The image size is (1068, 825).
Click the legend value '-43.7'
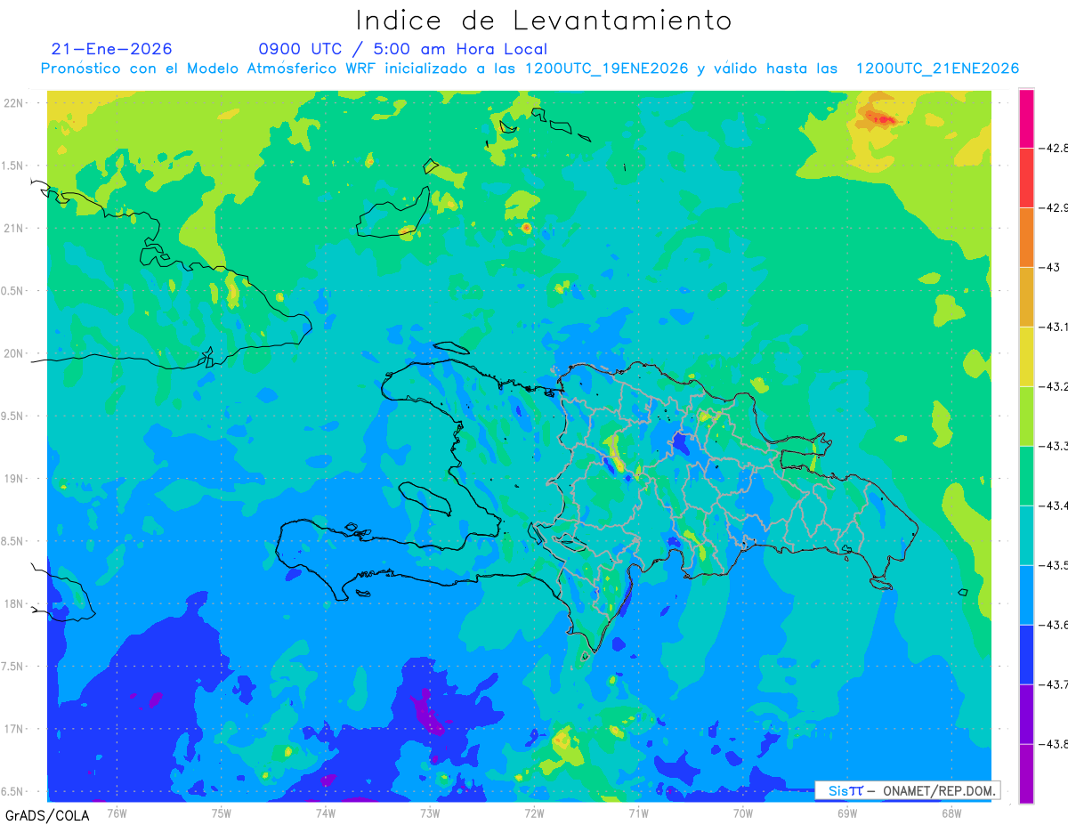coord(1054,684)
